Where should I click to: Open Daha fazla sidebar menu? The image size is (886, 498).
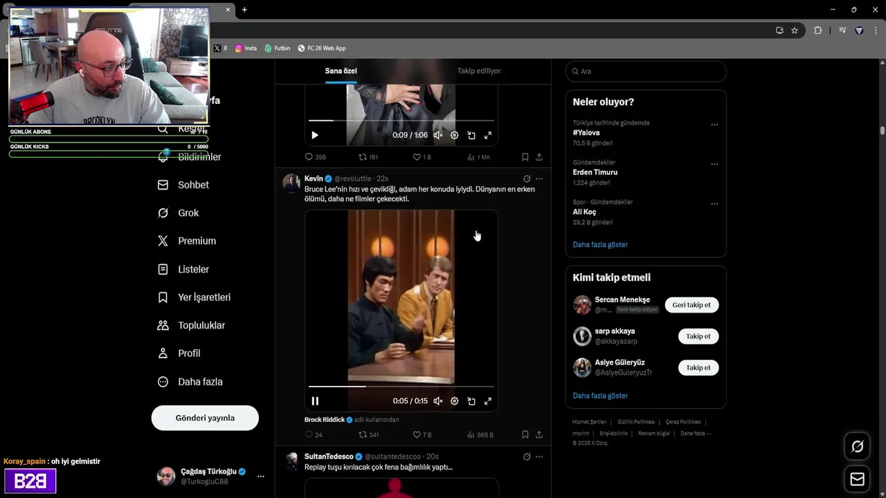pos(190,382)
